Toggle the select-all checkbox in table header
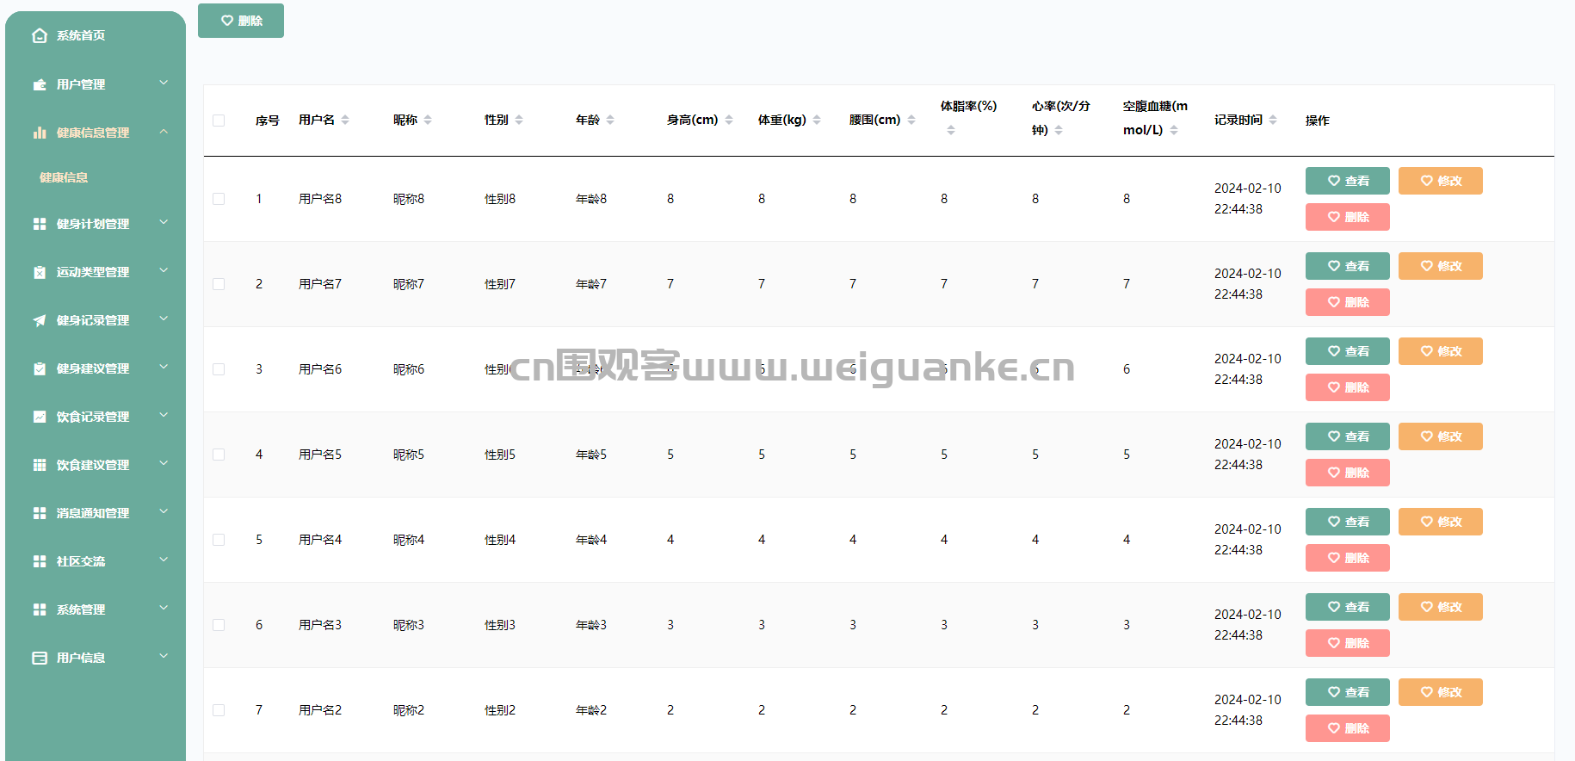Image resolution: width=1575 pixels, height=761 pixels. (x=219, y=121)
